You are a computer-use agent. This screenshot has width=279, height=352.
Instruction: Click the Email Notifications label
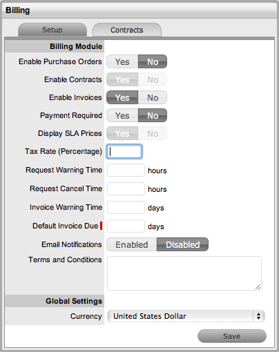72,244
